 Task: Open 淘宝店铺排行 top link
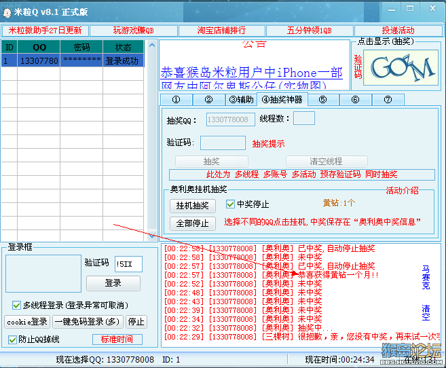click(221, 31)
